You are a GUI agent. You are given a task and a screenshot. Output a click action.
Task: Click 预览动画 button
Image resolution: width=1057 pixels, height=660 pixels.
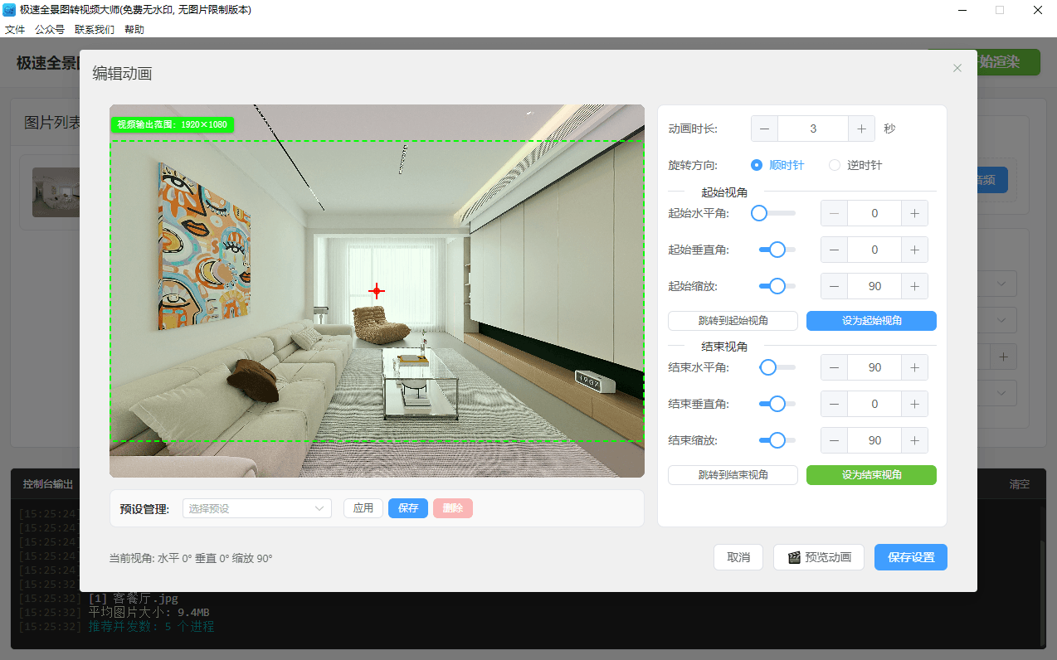pyautogui.click(x=818, y=557)
